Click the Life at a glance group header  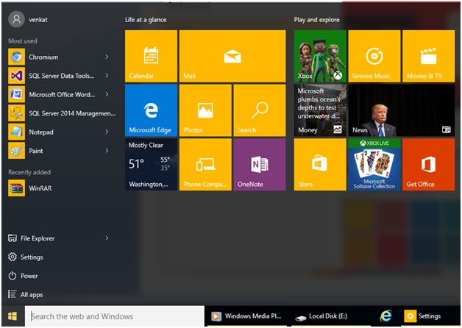click(146, 20)
